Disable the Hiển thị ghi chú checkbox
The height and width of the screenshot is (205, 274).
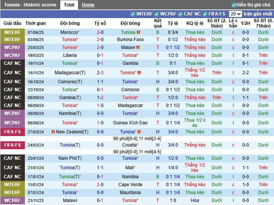click(x=234, y=5)
